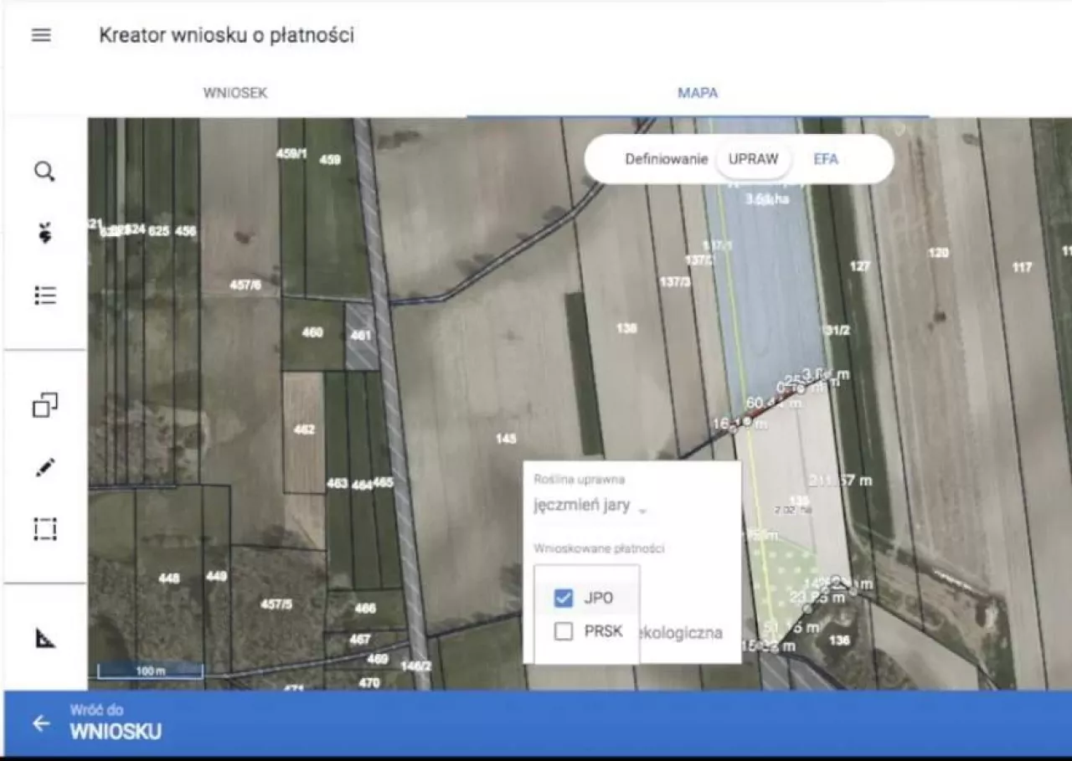
Task: Select the pencil draw tool
Action: tap(45, 468)
